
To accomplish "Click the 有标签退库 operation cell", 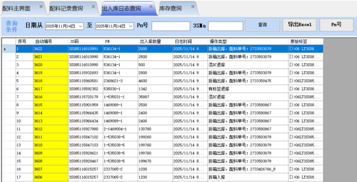I will 248,89.
